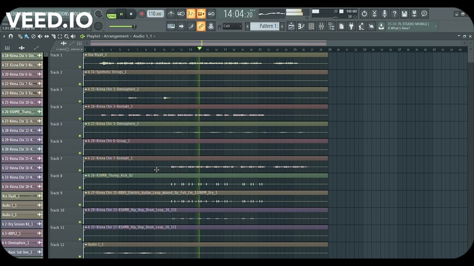Viewport: 474px width, 266px height.
Task: Open the plugin picker plug icon
Action: point(351,26)
